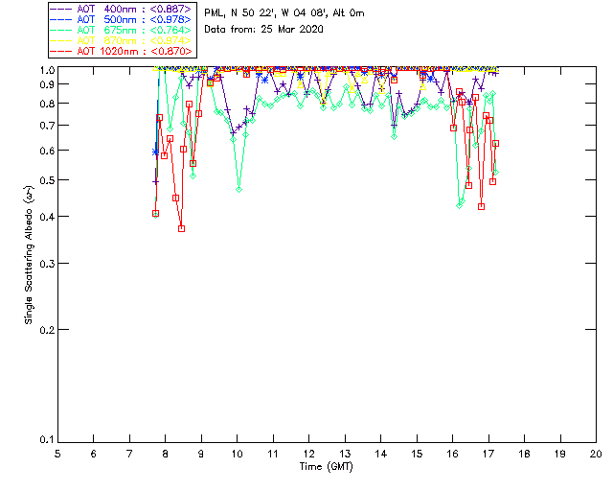
Task: Click the Single Scattering Albedo axis title
Action: point(29,254)
